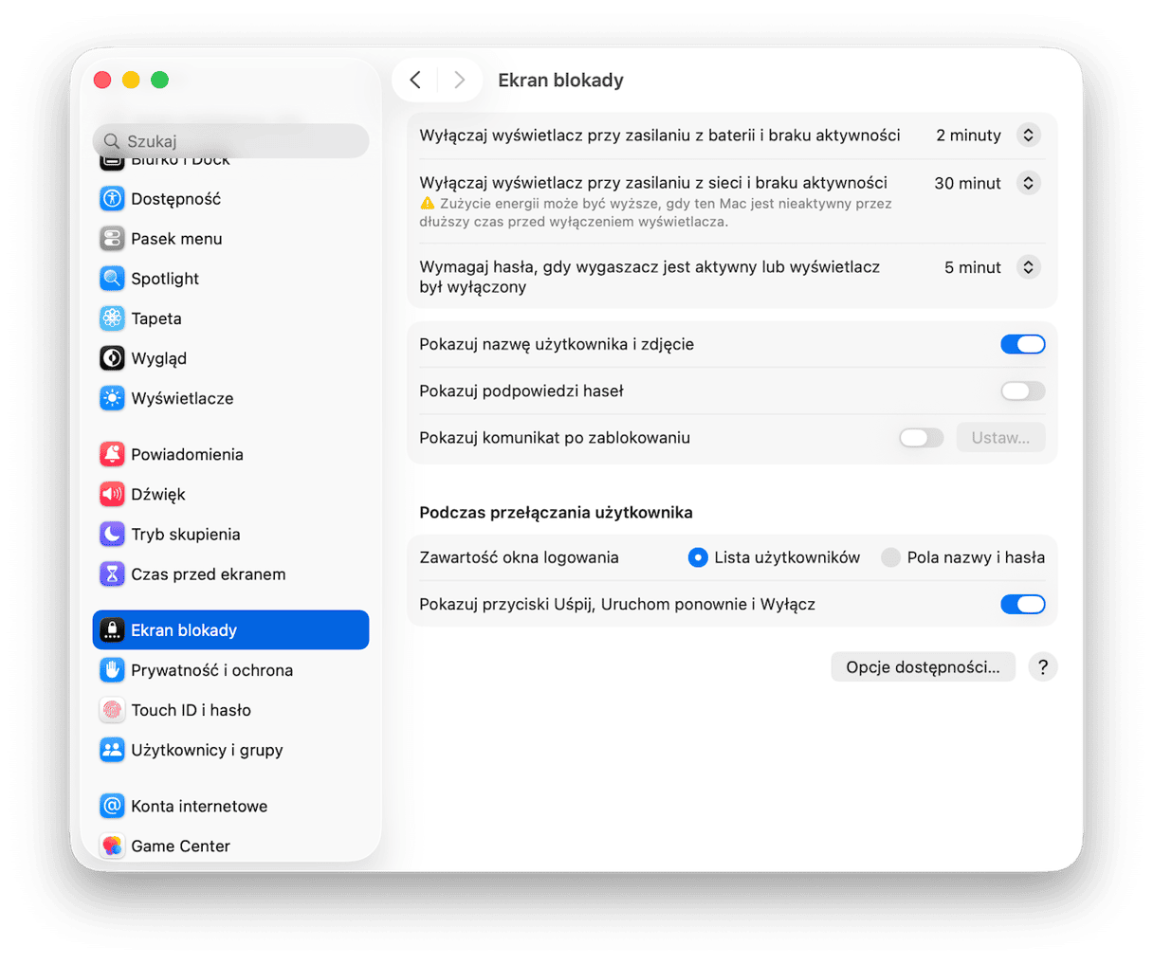
Task: Enable Pokazuj podpowiedzi haseł switch
Action: coord(1022,391)
